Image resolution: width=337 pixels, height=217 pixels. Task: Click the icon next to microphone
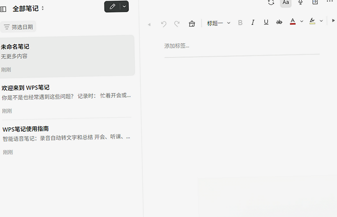tap(315, 2)
